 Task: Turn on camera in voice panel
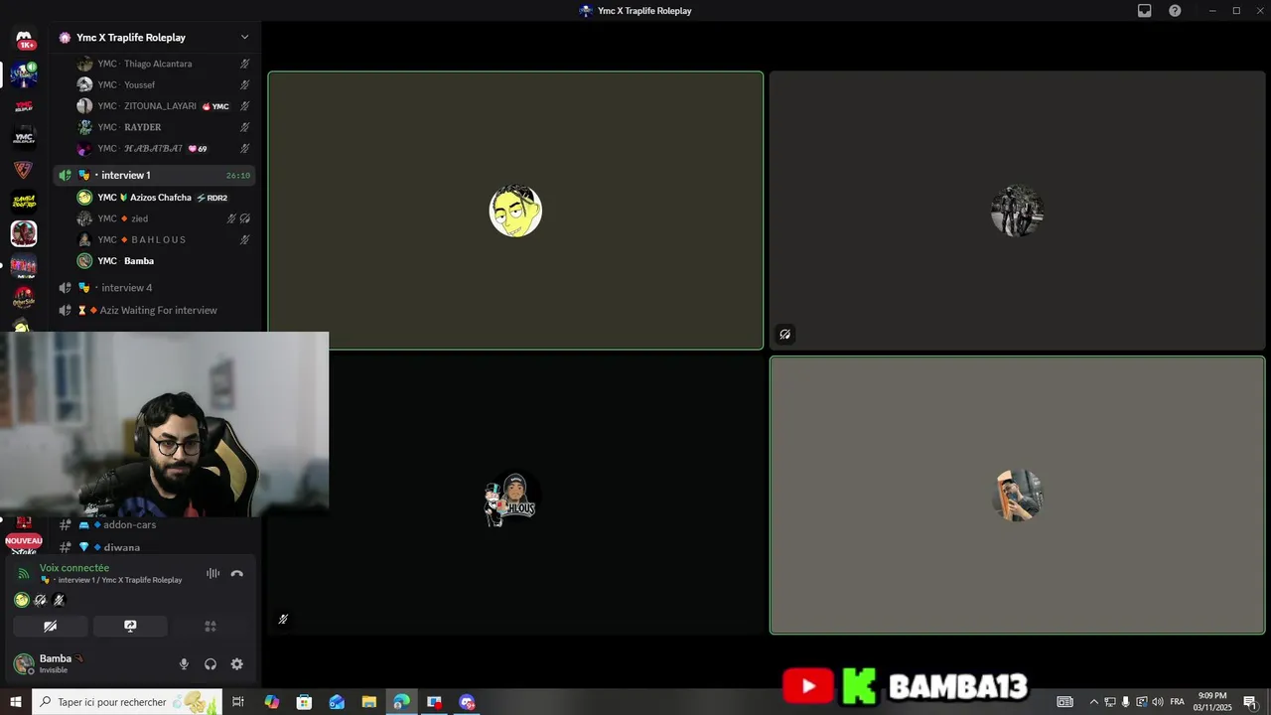point(51,627)
